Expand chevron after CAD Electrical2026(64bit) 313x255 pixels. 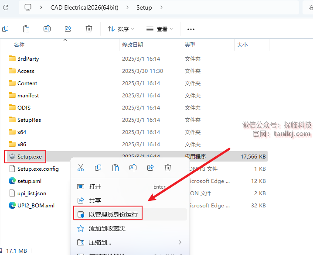(x=127, y=7)
